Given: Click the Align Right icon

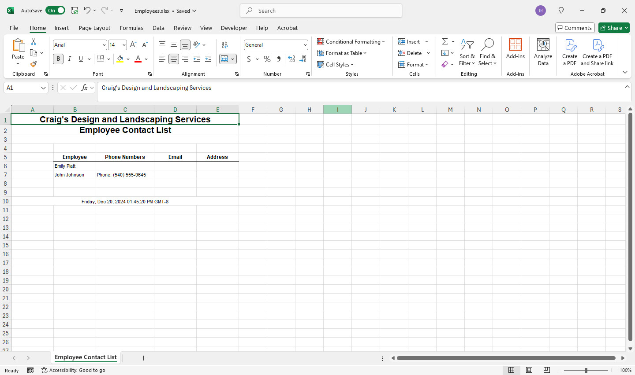Looking at the screenshot, I should pos(185,59).
